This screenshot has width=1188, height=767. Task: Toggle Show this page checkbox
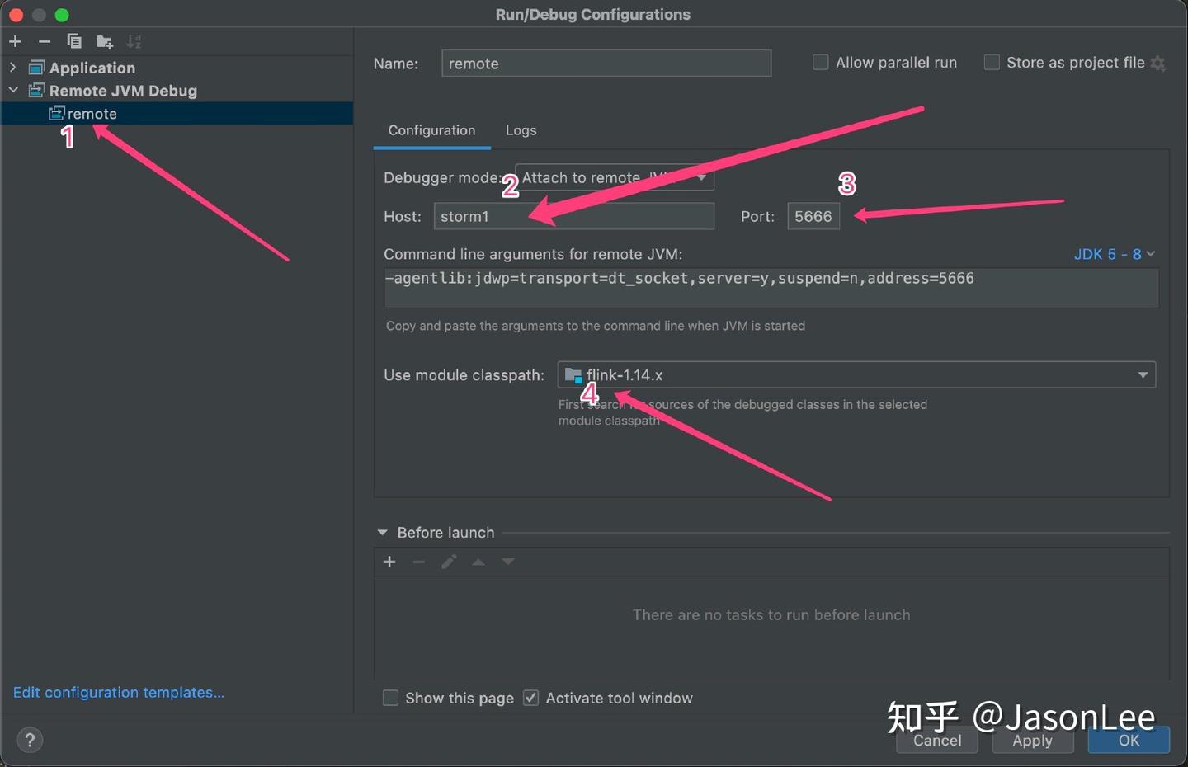391,698
